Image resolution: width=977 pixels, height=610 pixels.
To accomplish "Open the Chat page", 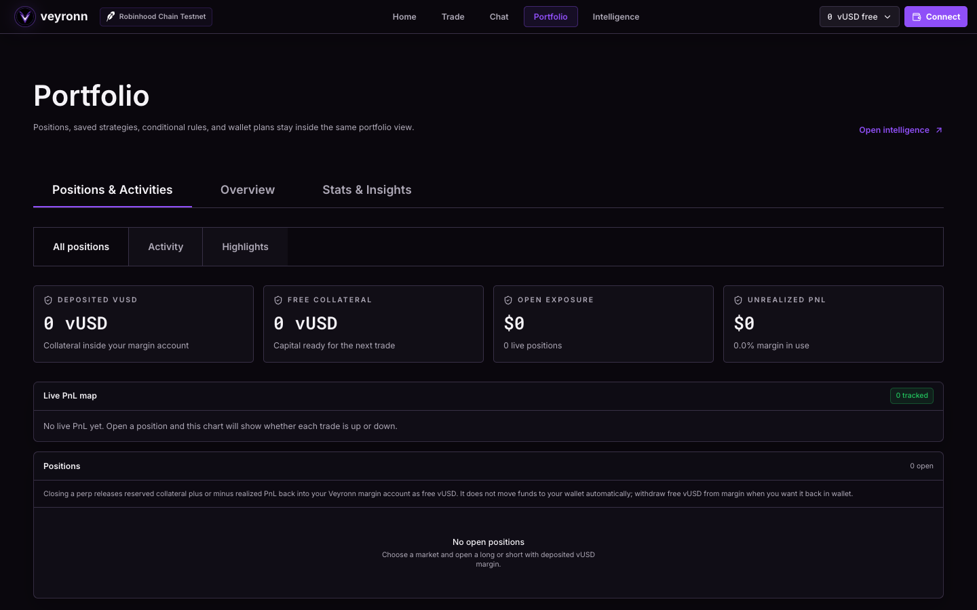I will tap(499, 17).
